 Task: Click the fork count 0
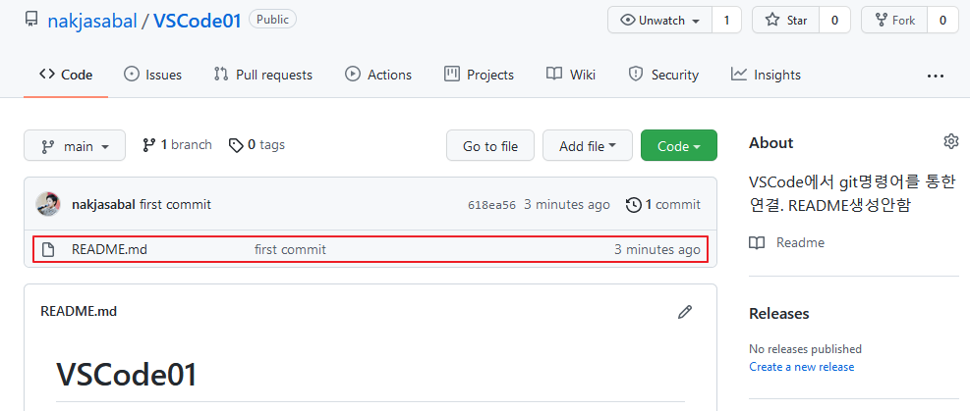click(x=942, y=21)
